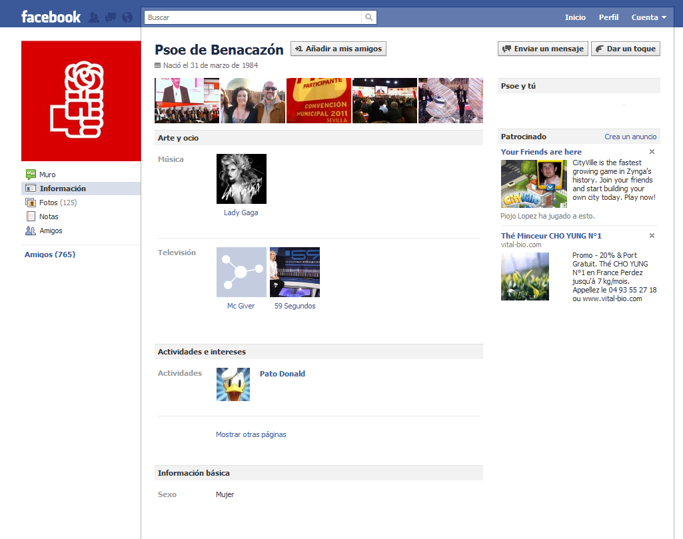Viewport: 683px width, 539px height.
Task: Open the Convención Municipal 2011 photo
Action: [x=319, y=101]
